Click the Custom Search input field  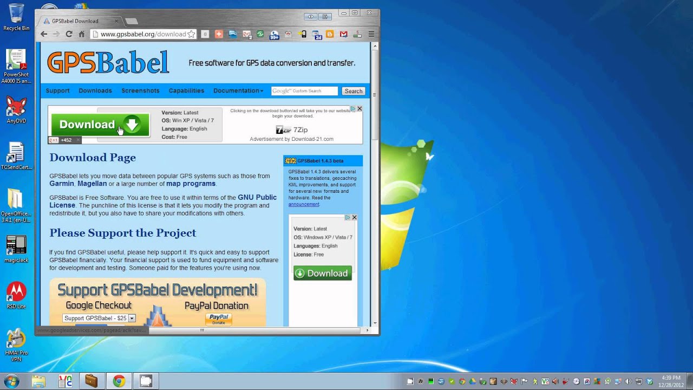click(x=304, y=91)
